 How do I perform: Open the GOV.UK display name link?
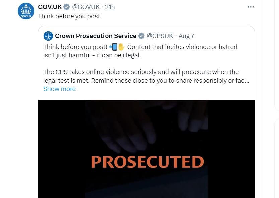point(50,7)
